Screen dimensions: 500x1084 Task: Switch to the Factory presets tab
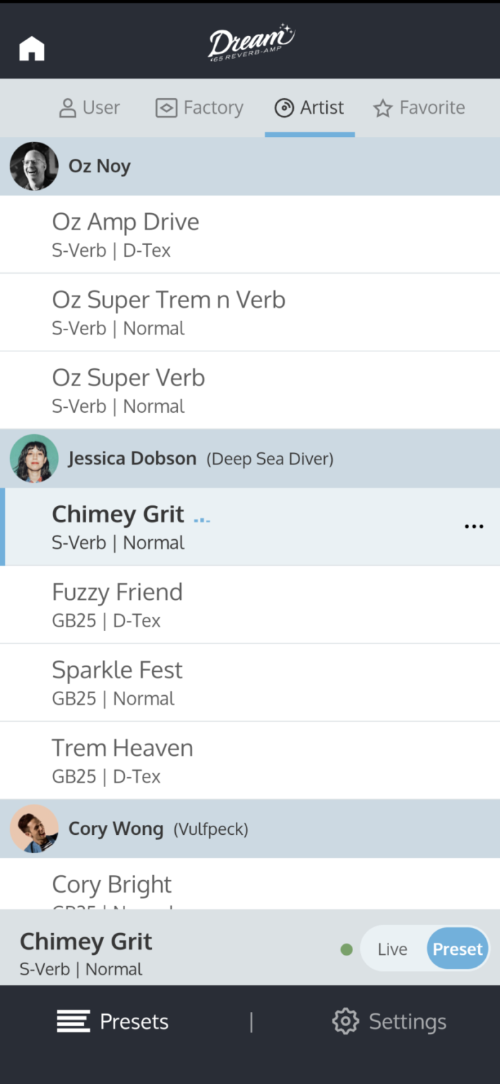tap(199, 108)
